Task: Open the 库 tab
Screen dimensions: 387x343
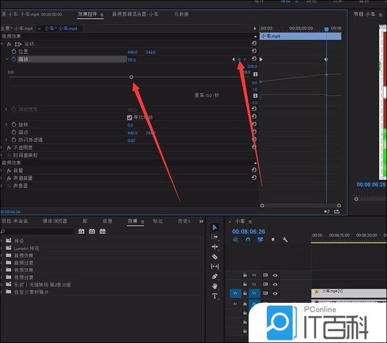Action: pyautogui.click(x=85, y=221)
